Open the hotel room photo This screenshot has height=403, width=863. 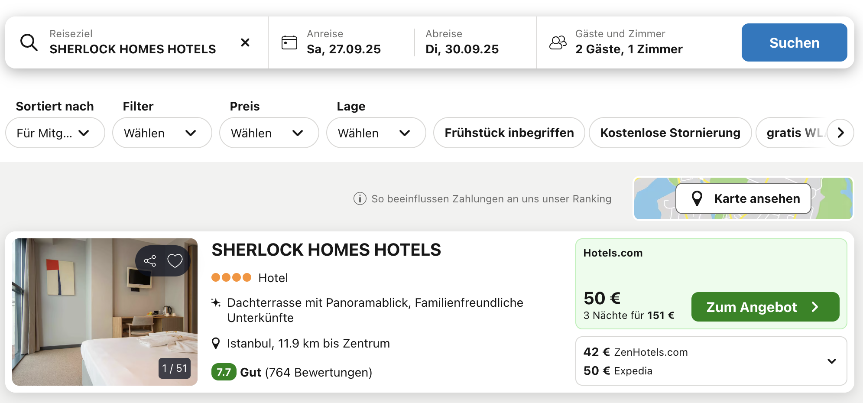tap(105, 312)
